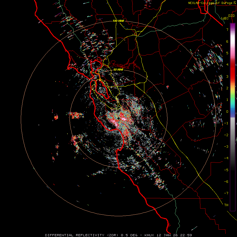
Task: Click the positive 2 tick label on scale
Action: [x=227, y=88]
